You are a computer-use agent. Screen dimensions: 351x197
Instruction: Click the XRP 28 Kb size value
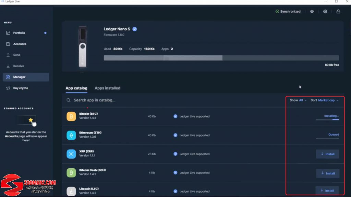152,154
